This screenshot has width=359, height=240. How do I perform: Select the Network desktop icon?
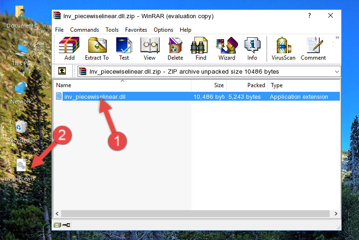[x=21, y=93]
